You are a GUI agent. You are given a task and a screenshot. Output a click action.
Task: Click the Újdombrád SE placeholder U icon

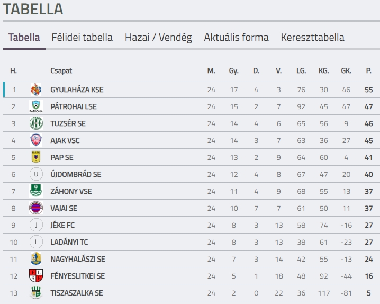pos(36,174)
